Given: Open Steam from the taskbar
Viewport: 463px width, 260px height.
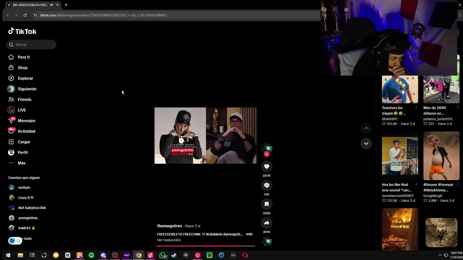Looking at the screenshot, I should (x=174, y=255).
